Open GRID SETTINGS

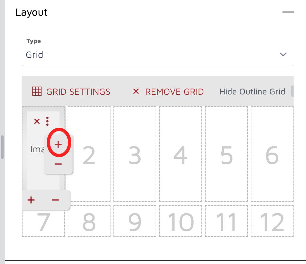(78, 91)
